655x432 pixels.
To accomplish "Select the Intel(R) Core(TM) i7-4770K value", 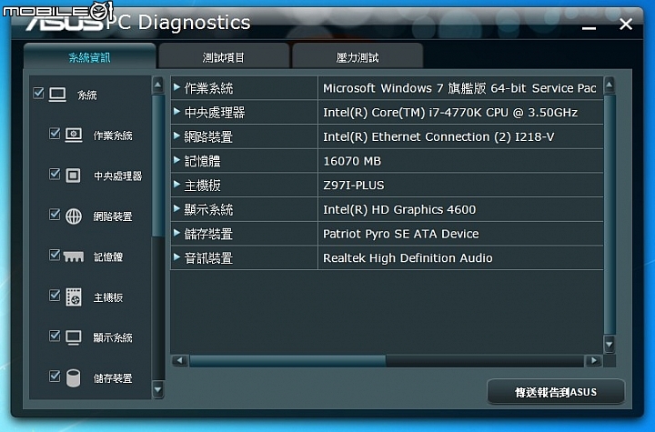I will tap(460, 112).
